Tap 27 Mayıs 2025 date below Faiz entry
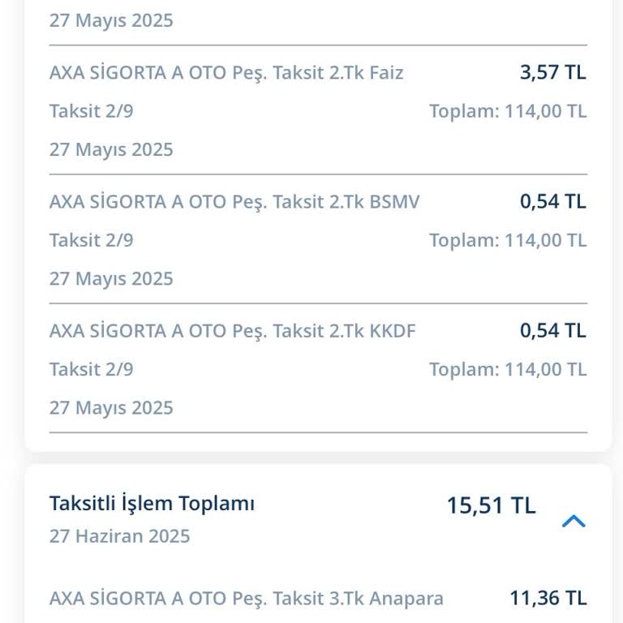 click(111, 149)
